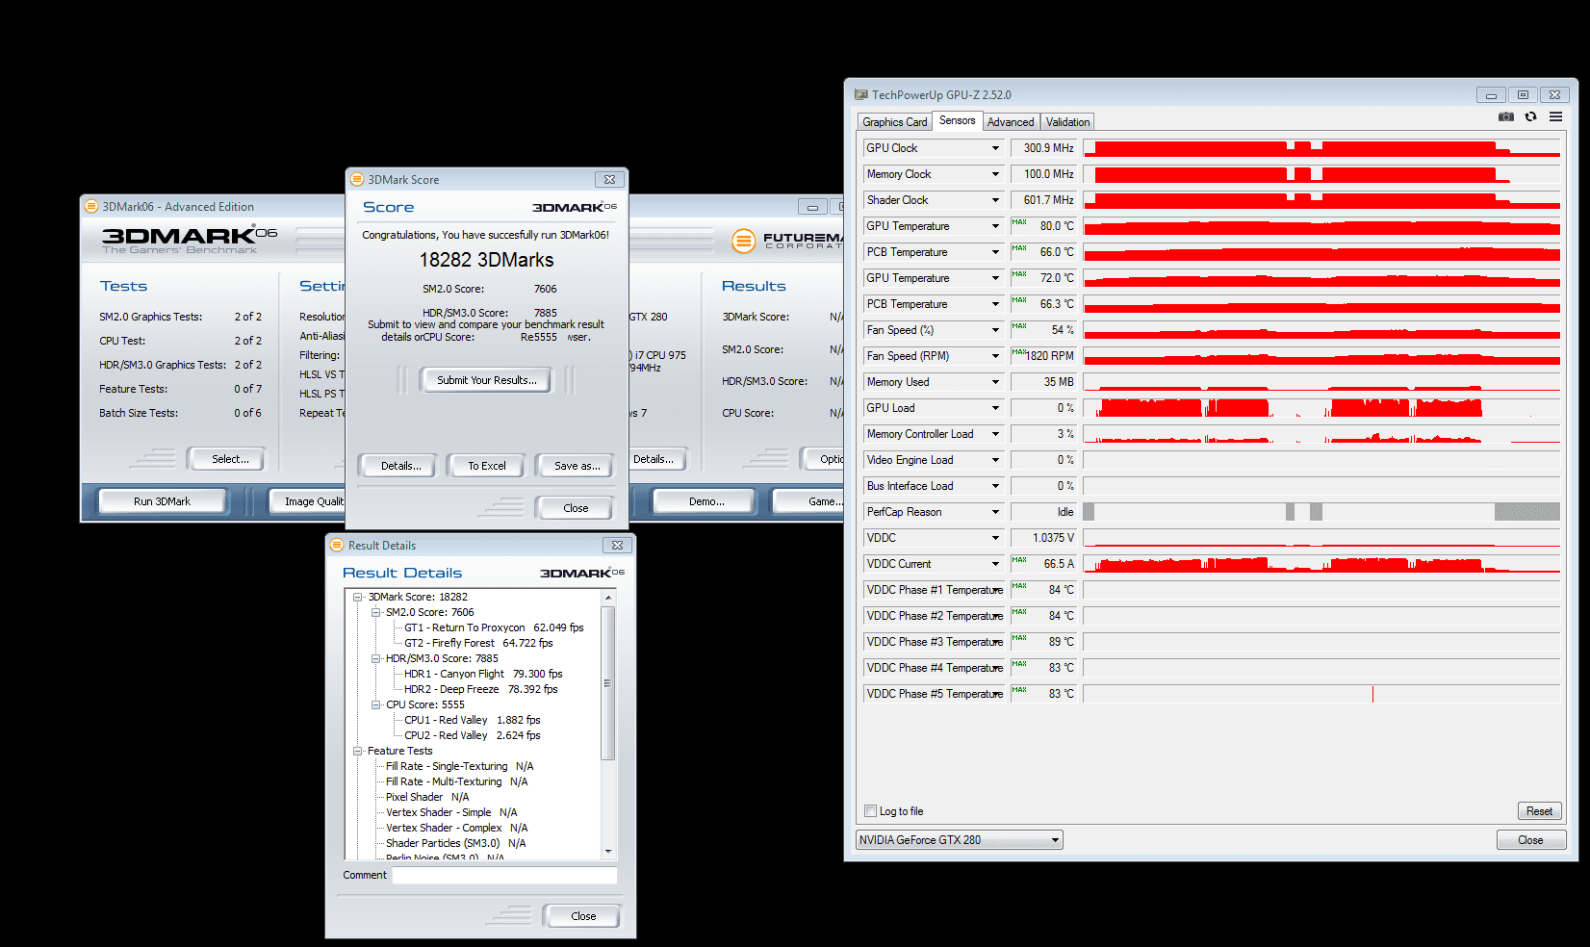Viewport: 1590px width, 947px height.
Task: Select GT1 - Return To Proxycon row
Action: [494, 627]
